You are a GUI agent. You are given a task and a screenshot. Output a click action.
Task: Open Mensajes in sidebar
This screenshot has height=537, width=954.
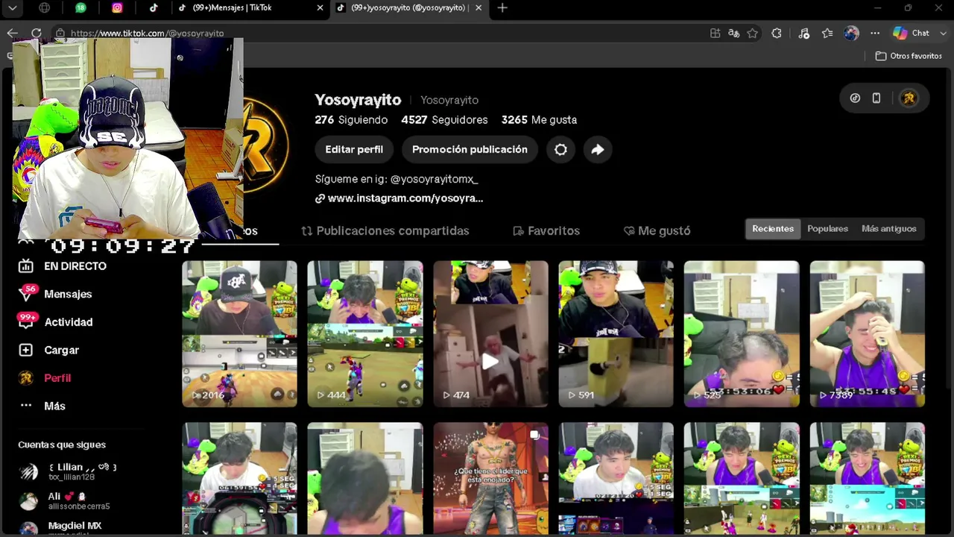point(55,294)
